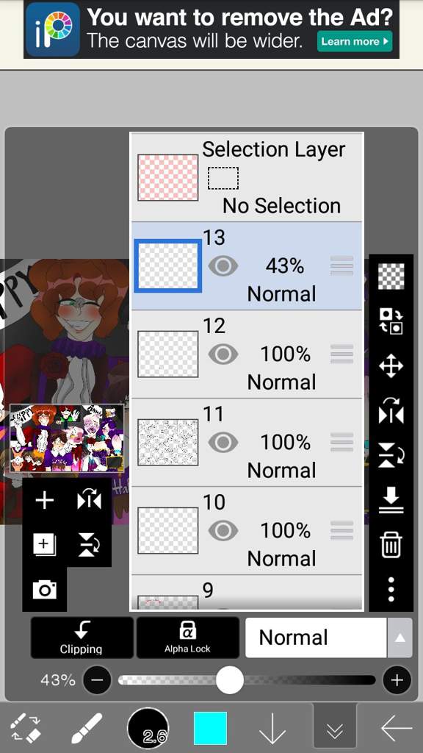The height and width of the screenshot is (753, 423).
Task: Hide layer 13 with its eye icon
Action: 223,265
